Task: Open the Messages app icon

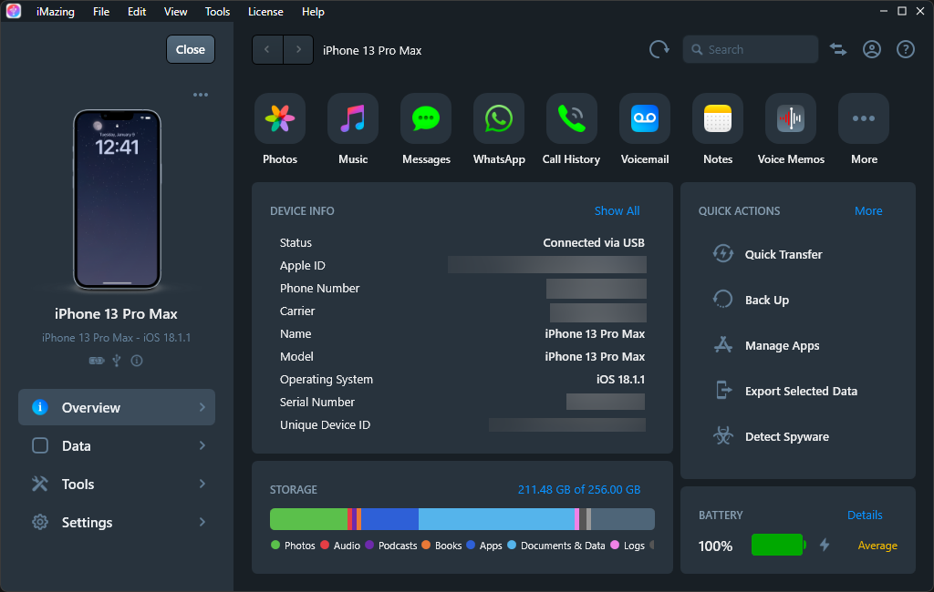Action: pyautogui.click(x=426, y=118)
